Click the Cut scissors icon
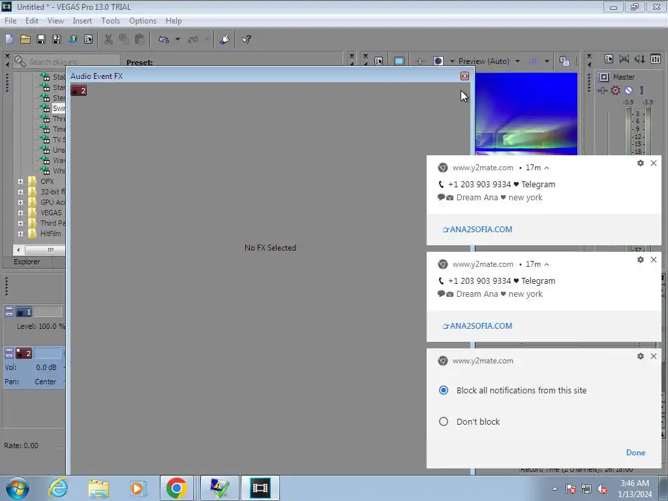Viewport: 668px width, 501px height. click(108, 39)
